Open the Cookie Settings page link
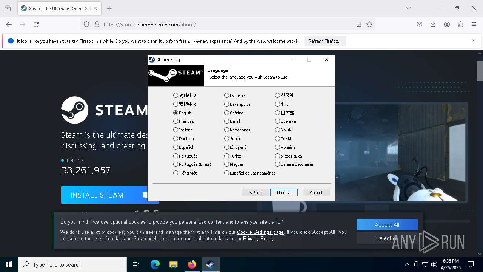Screen dimensions: 483x272 [x=260, y=232]
